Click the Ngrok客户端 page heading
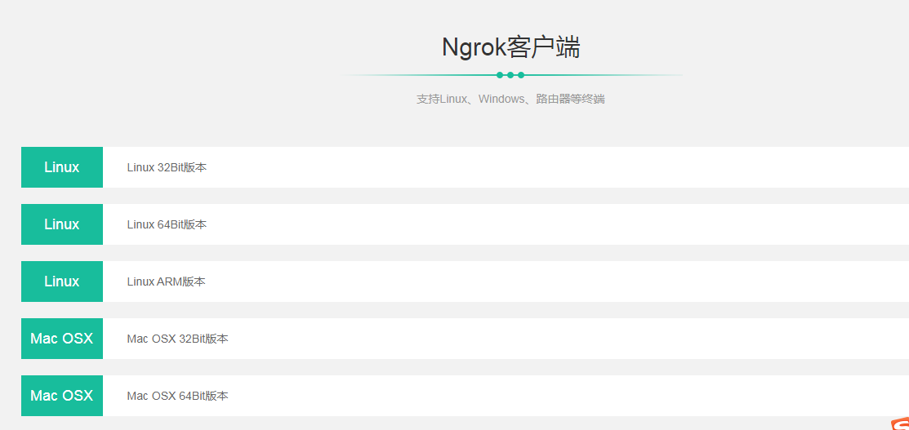Image resolution: width=909 pixels, height=430 pixels. 510,47
